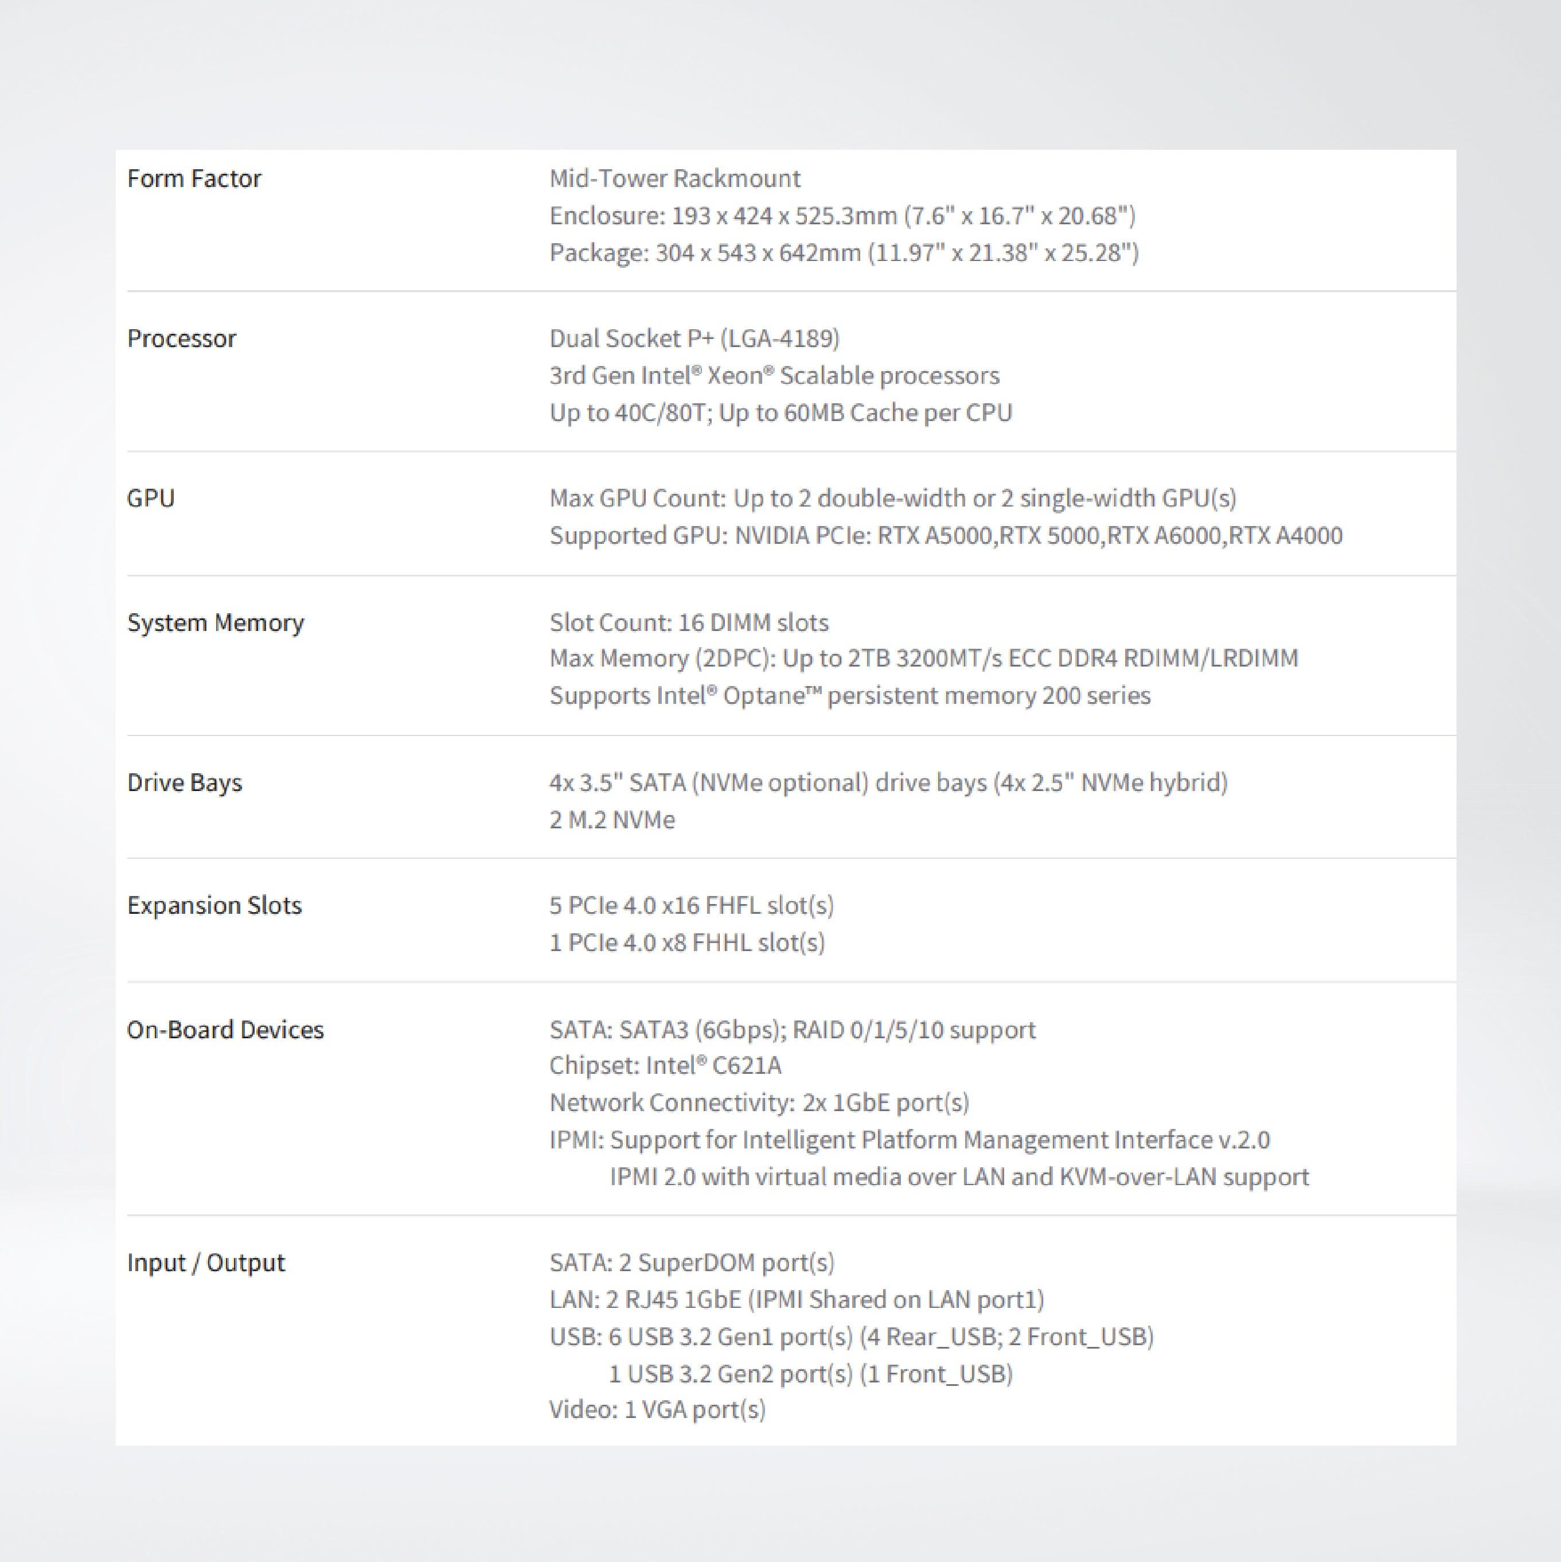Viewport: 1561px width, 1562px height.
Task: Select the Input / Output heading
Action: pos(205,1263)
